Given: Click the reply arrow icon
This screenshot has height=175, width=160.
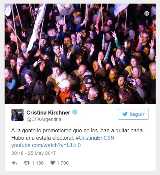Looking at the screenshot, I should point(14,163).
